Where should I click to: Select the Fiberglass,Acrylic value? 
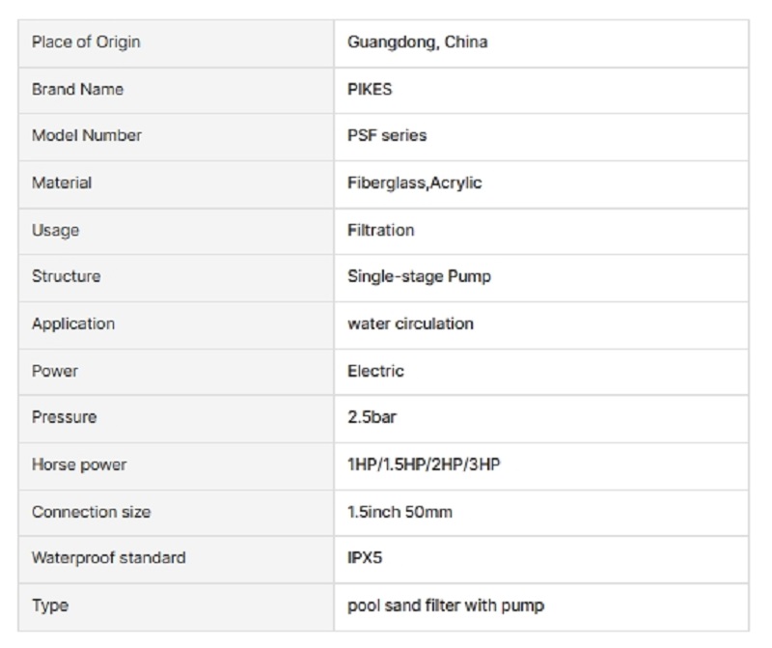coord(414,183)
